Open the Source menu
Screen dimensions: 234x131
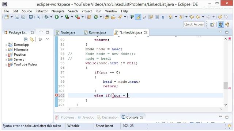click(27, 11)
